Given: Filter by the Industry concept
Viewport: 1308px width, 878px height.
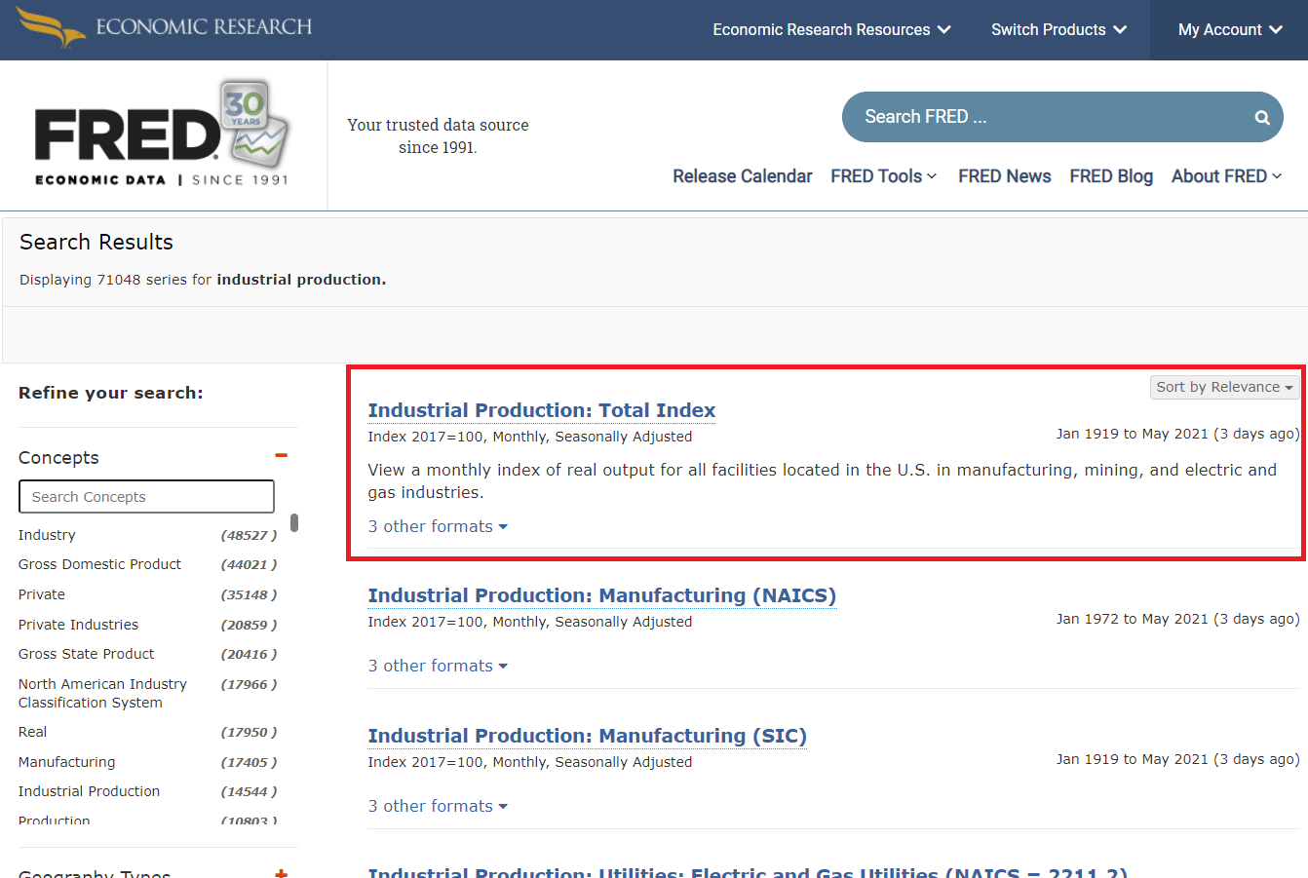Looking at the screenshot, I should click(47, 535).
